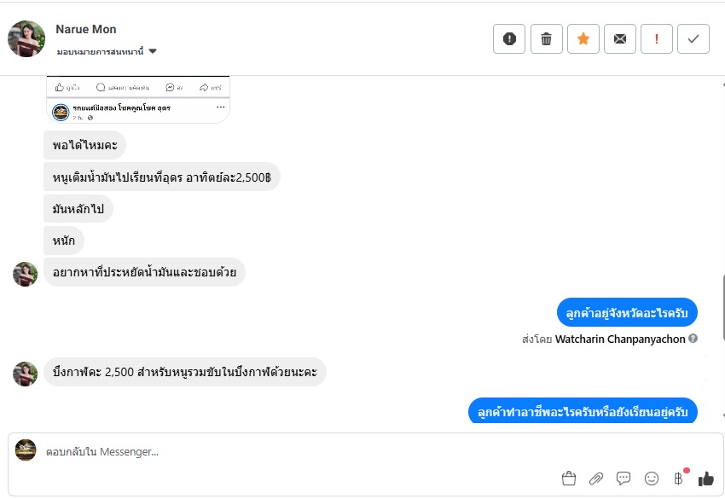Viewport: 725px width, 499px height.
Task: Open saved replies speech bubble icon
Action: [x=623, y=479]
